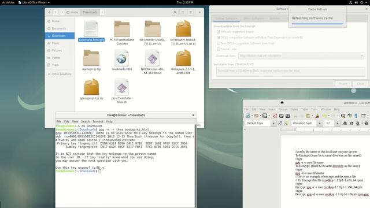Click the forward arrow in Files window
Viewport: 370px width, 208px height.
tap(55, 12)
